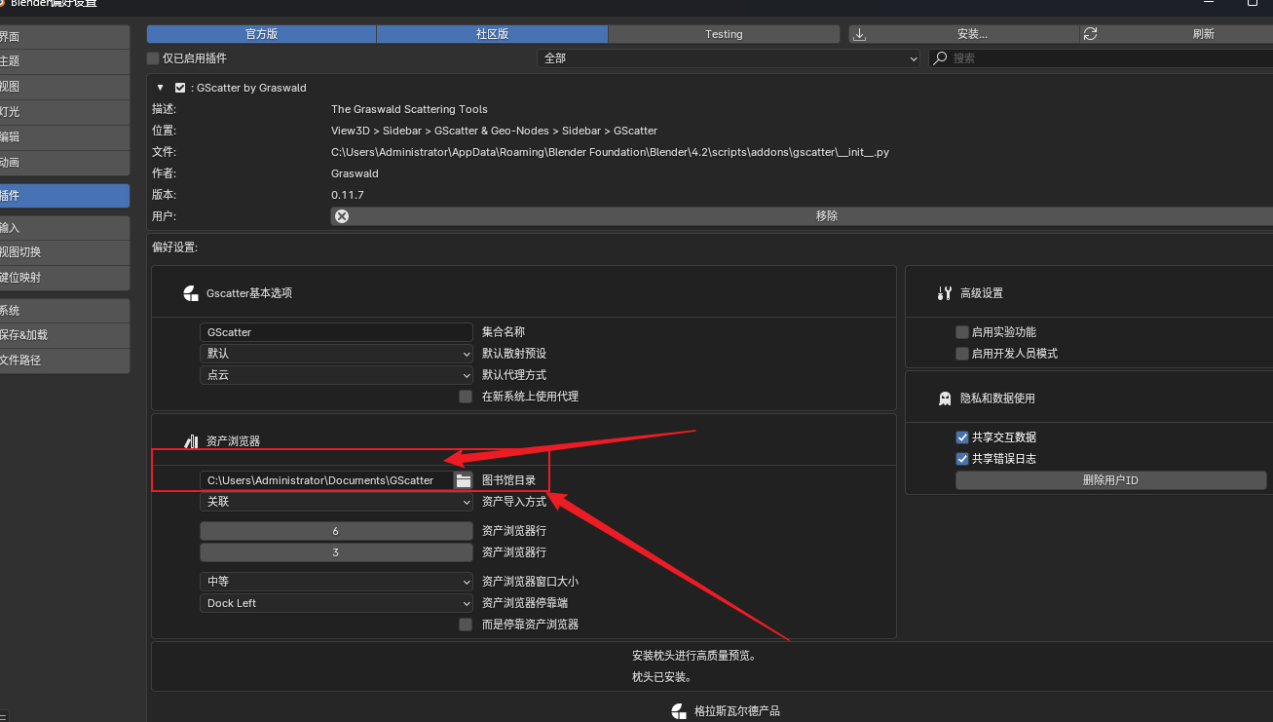Click the Graswald logo beside 格拉斯瓦尔德产品

[x=679, y=711]
